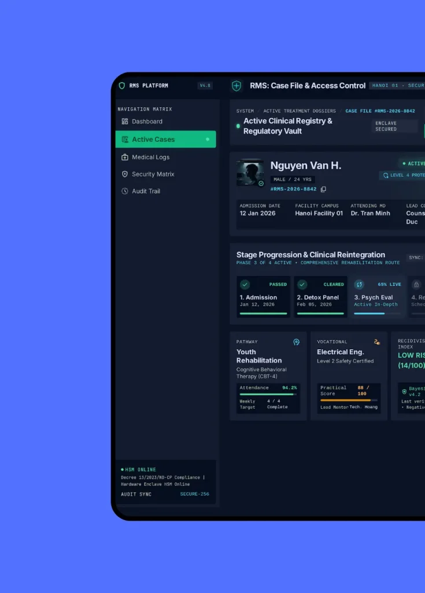
Task: Click CASE FILE #RMS-2026-8842 breadcrumb
Action: click(380, 111)
